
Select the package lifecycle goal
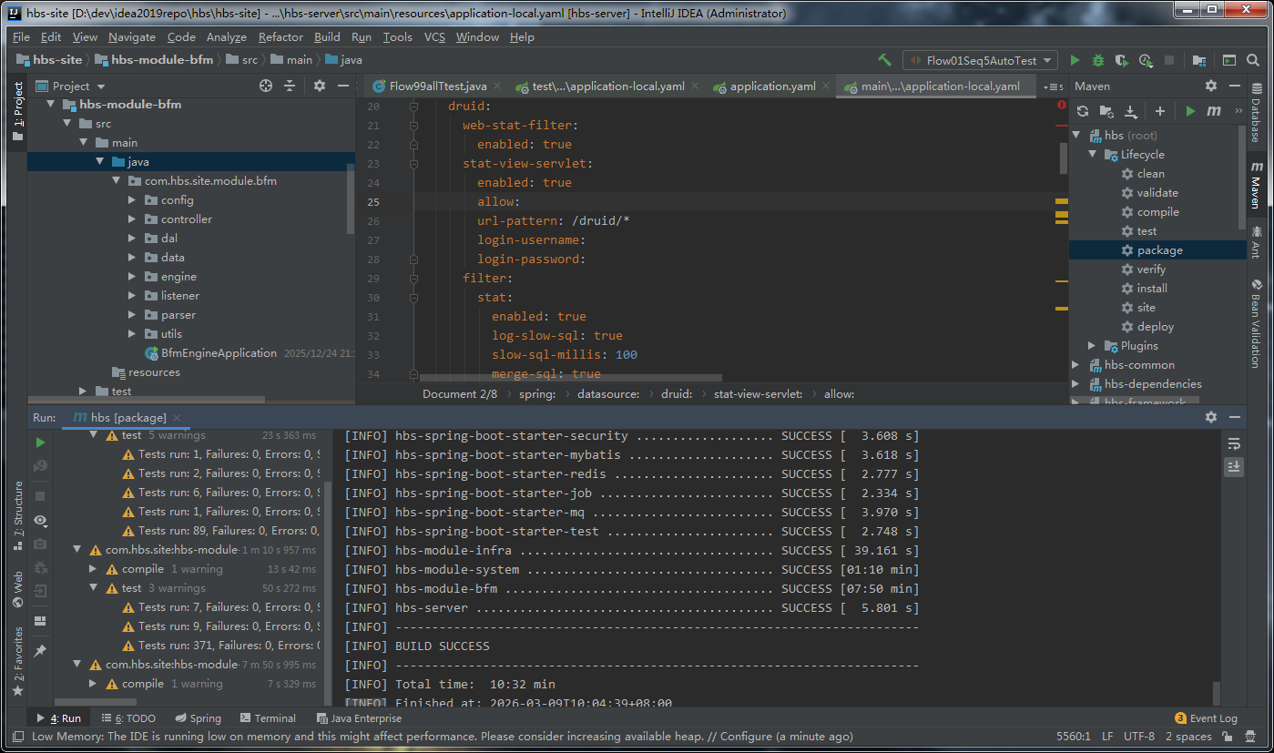pyautogui.click(x=1157, y=250)
